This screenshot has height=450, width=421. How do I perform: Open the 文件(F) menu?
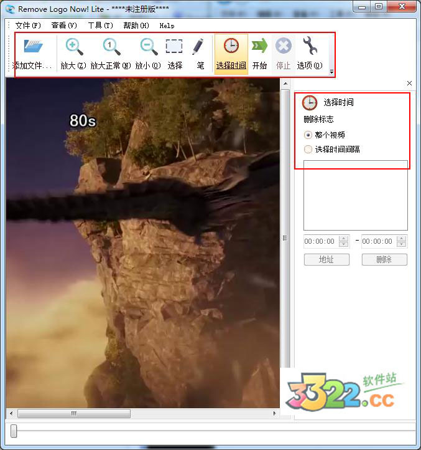(x=28, y=26)
